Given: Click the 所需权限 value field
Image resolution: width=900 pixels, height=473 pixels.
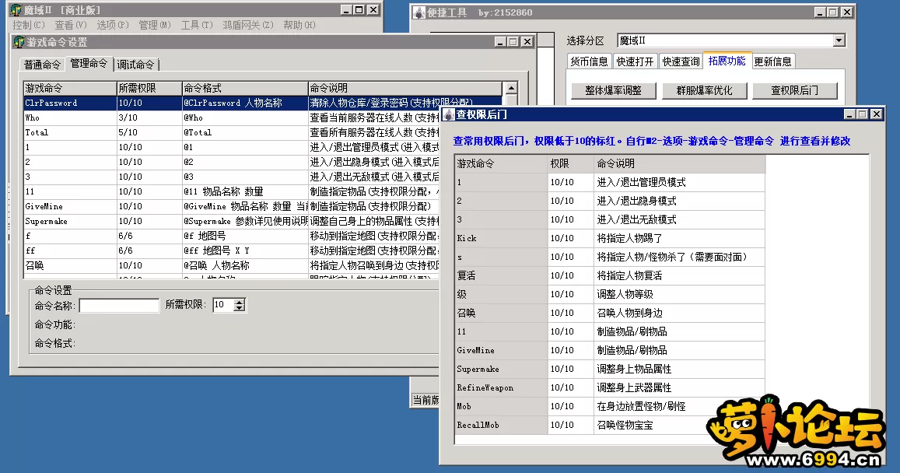Looking at the screenshot, I should coord(223,305).
